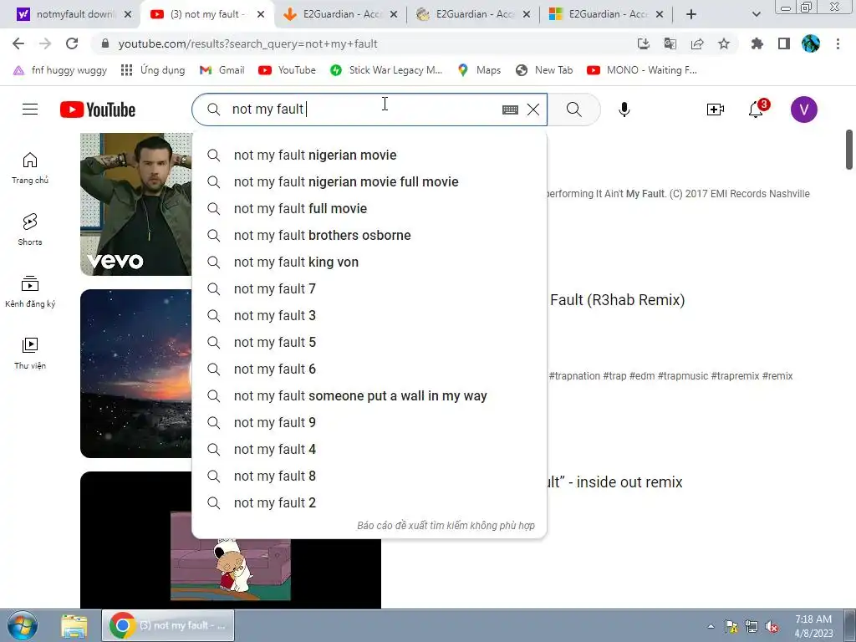Select suggestion not my fault 4

(369, 449)
